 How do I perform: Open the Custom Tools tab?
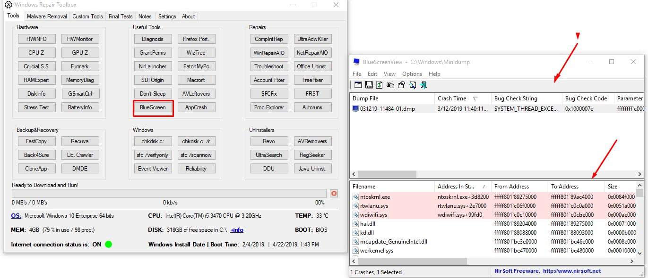coord(87,16)
